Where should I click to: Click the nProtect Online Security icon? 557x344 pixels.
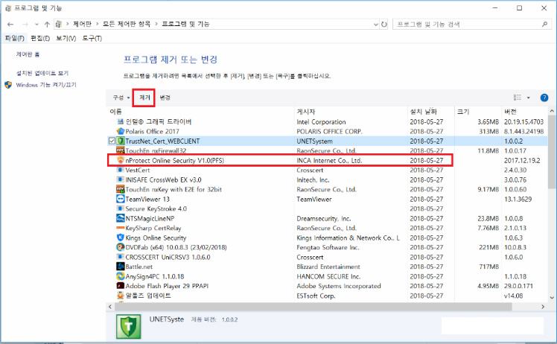[x=121, y=160]
